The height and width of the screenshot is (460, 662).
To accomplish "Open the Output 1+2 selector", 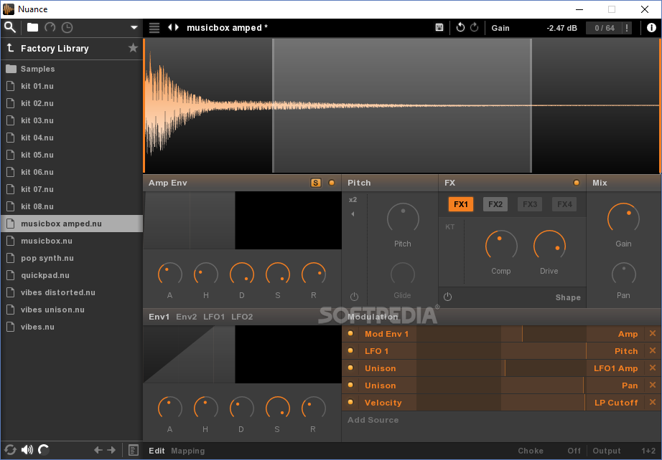I will coord(624,451).
